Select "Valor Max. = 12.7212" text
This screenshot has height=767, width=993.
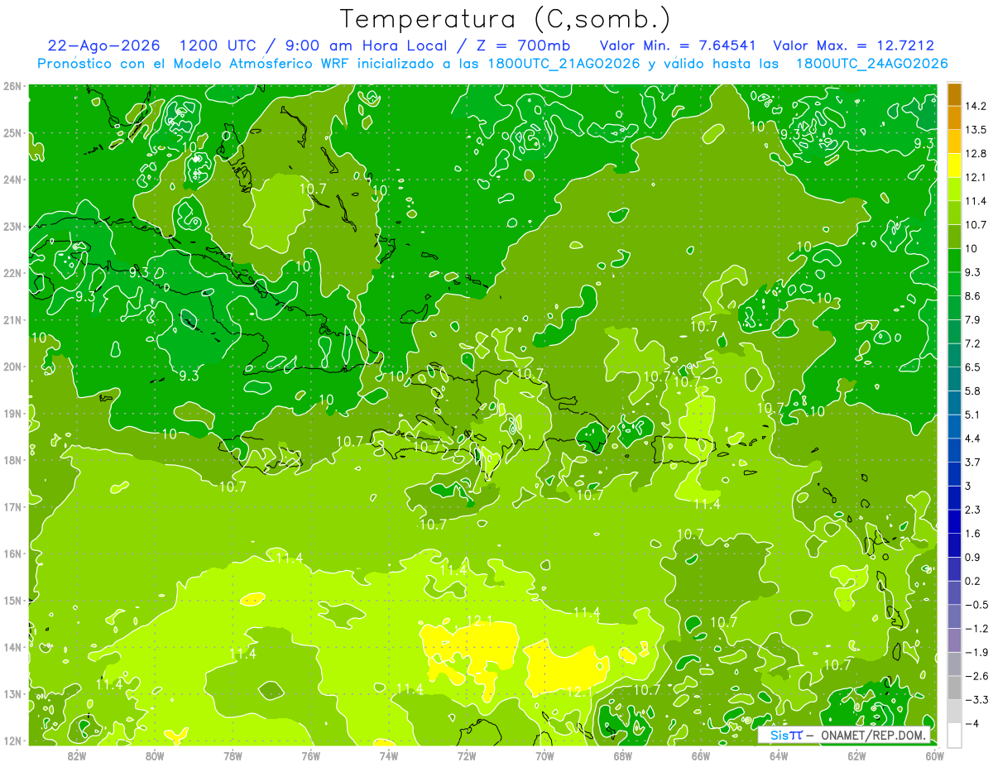pos(854,46)
